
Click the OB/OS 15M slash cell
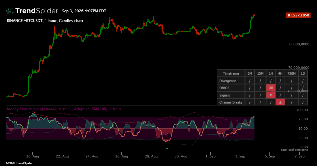260,88
